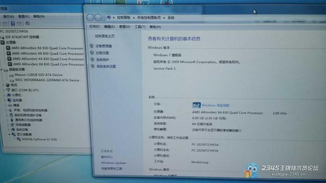Expand the 网络适配器 tree node
Screen dimensions: 326x183
8,125
